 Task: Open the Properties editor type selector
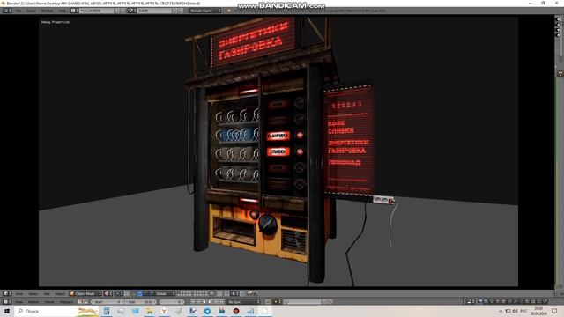pyautogui.click(x=470, y=301)
